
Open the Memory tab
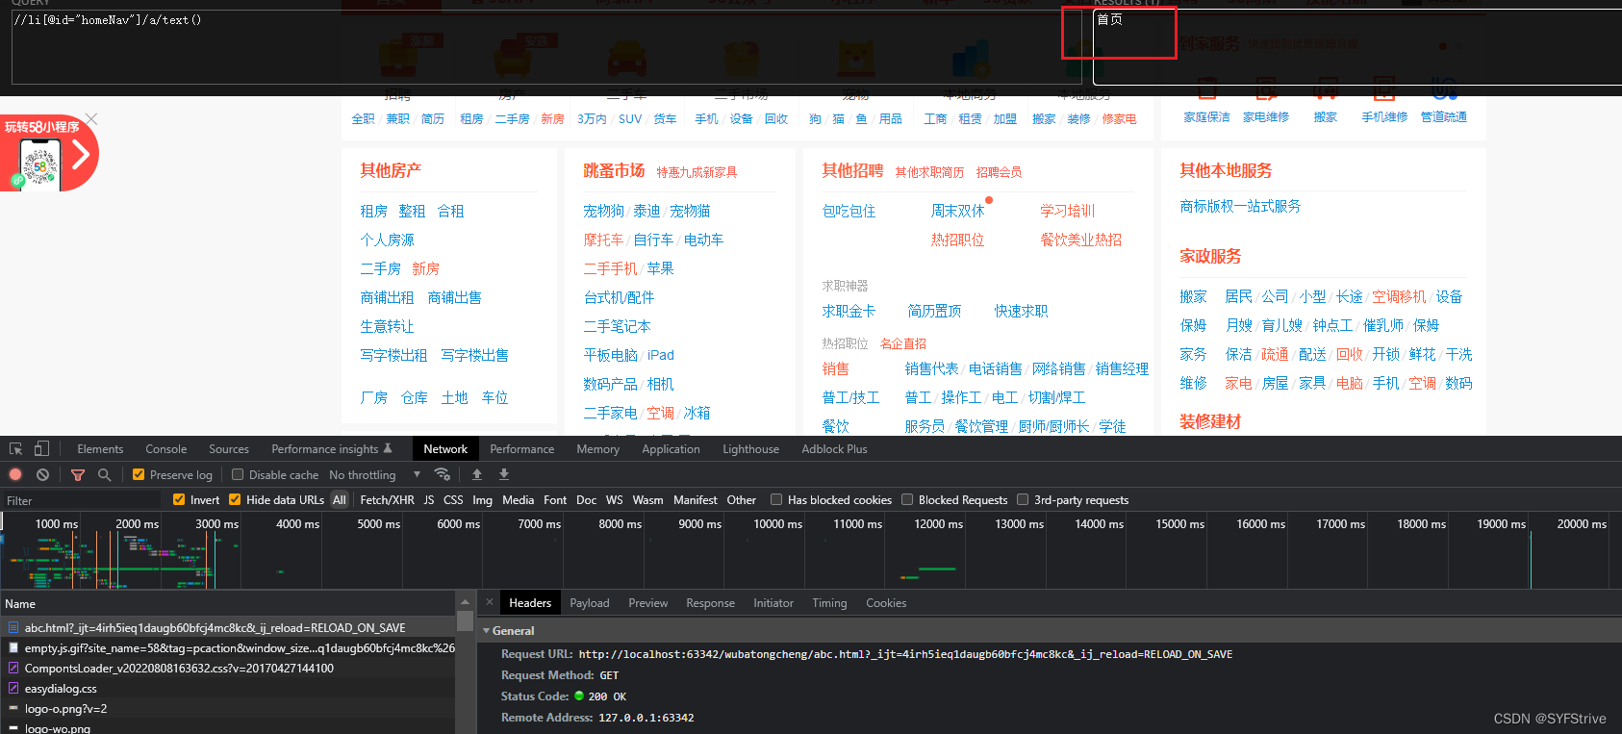597,449
